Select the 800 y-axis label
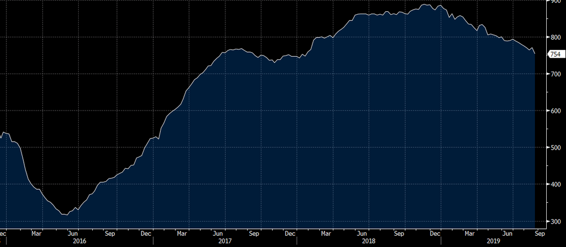The width and height of the screenshot is (566, 247). [555, 37]
